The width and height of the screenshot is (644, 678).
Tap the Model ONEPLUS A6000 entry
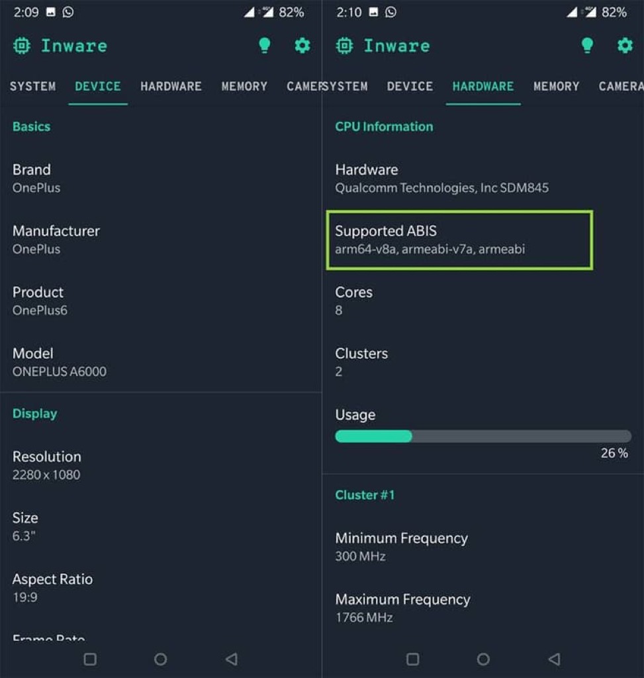[x=60, y=362]
